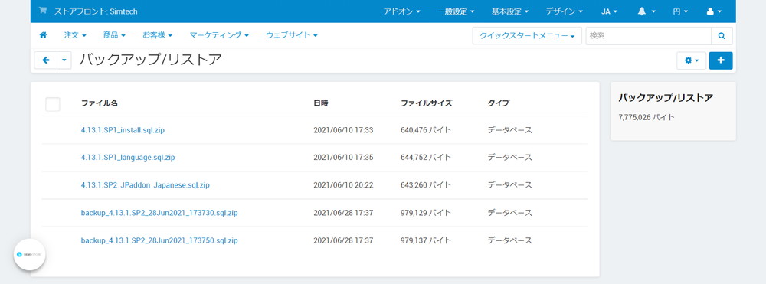Open the お客様 menu

(157, 35)
